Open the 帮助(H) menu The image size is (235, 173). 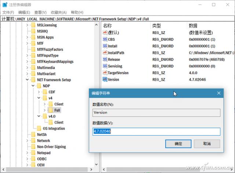coord(77,12)
